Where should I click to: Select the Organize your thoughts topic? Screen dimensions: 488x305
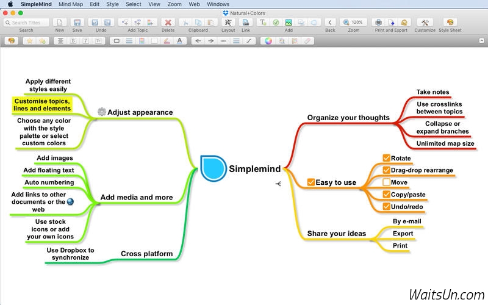pos(348,118)
